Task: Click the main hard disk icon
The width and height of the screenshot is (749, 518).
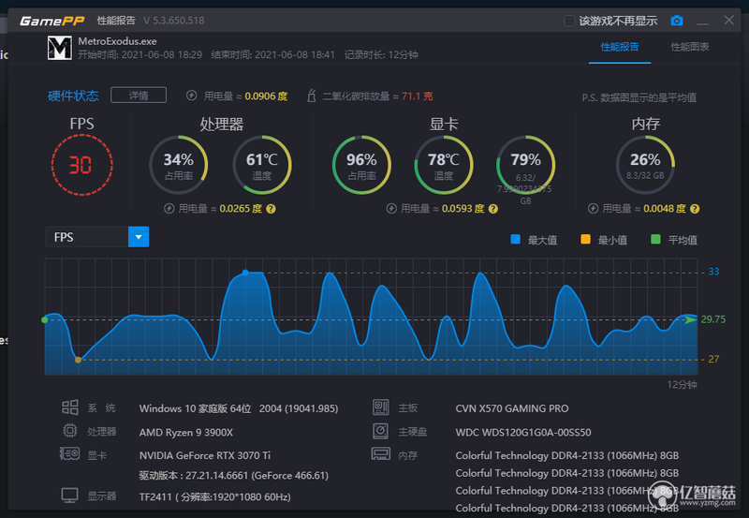Action: [x=381, y=431]
